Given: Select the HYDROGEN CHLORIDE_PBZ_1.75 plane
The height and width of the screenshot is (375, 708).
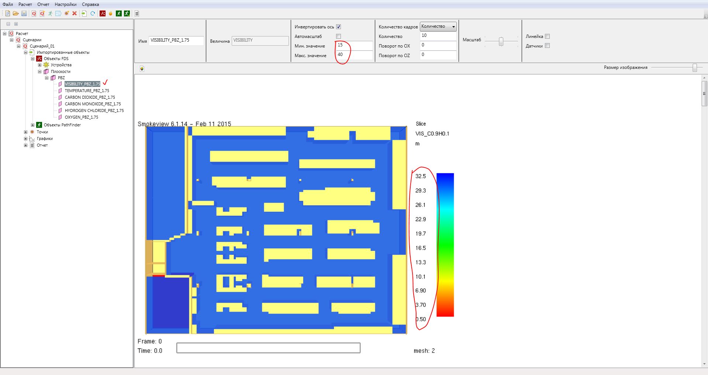Looking at the screenshot, I should [x=94, y=111].
